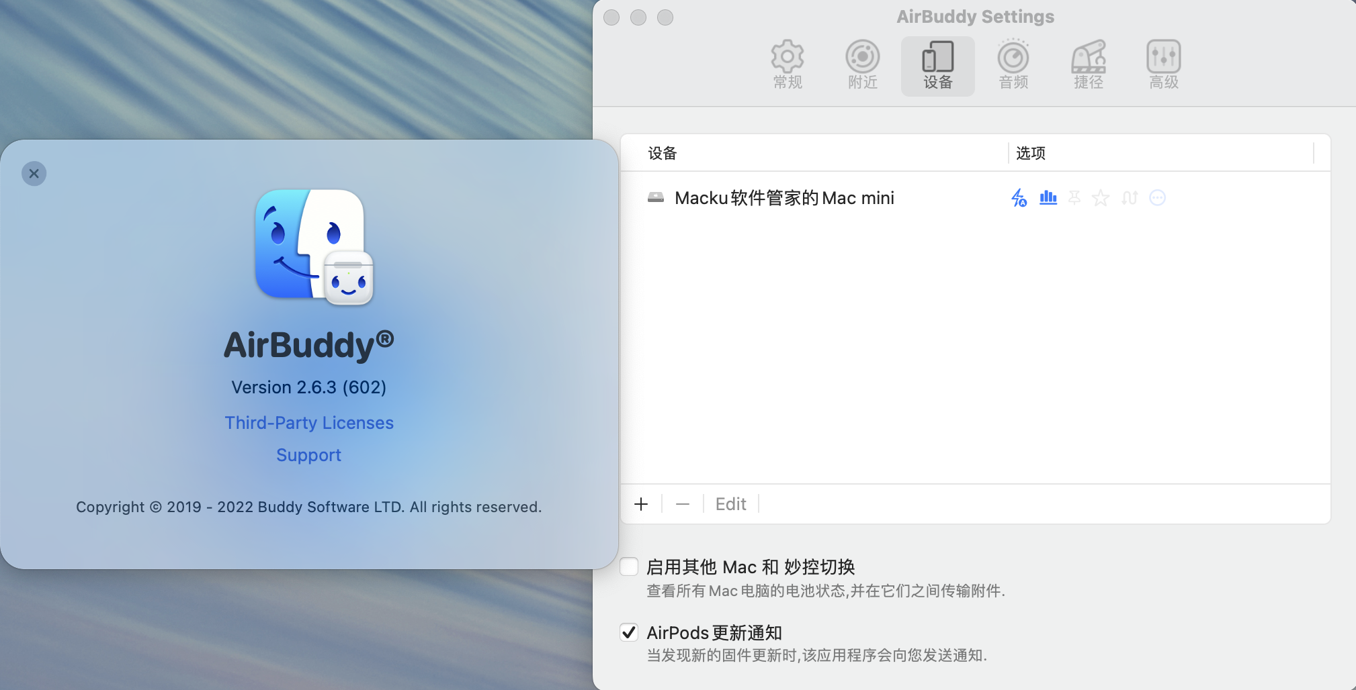Image resolution: width=1356 pixels, height=690 pixels.
Task: Click the copyright Buddy Software LTD text
Action: [309, 507]
